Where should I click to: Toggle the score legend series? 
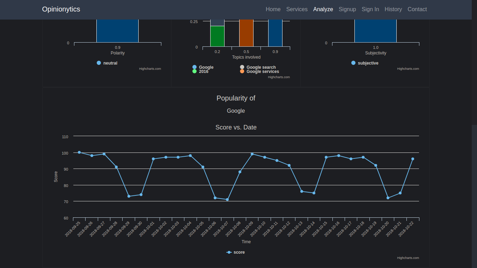[235, 252]
